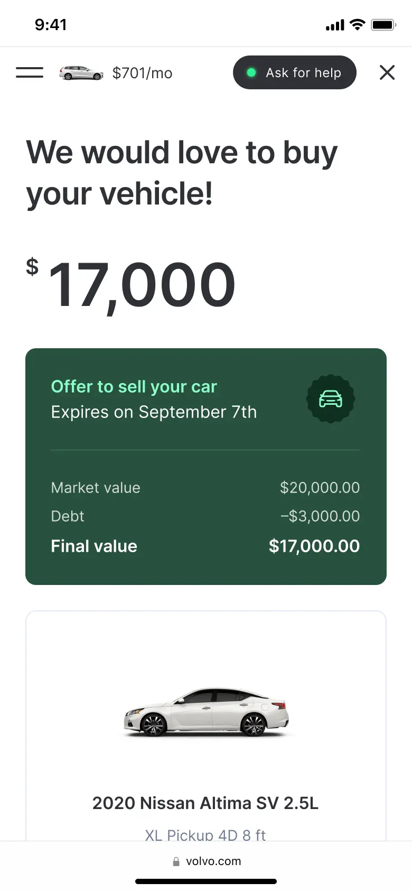
Task: Tap the Expires on September 7th text
Action: click(x=154, y=412)
